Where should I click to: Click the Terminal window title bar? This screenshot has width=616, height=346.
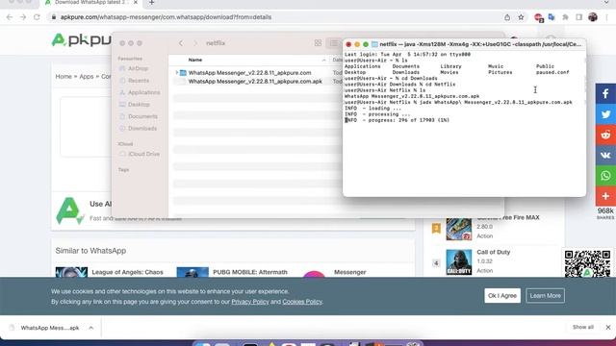point(464,44)
